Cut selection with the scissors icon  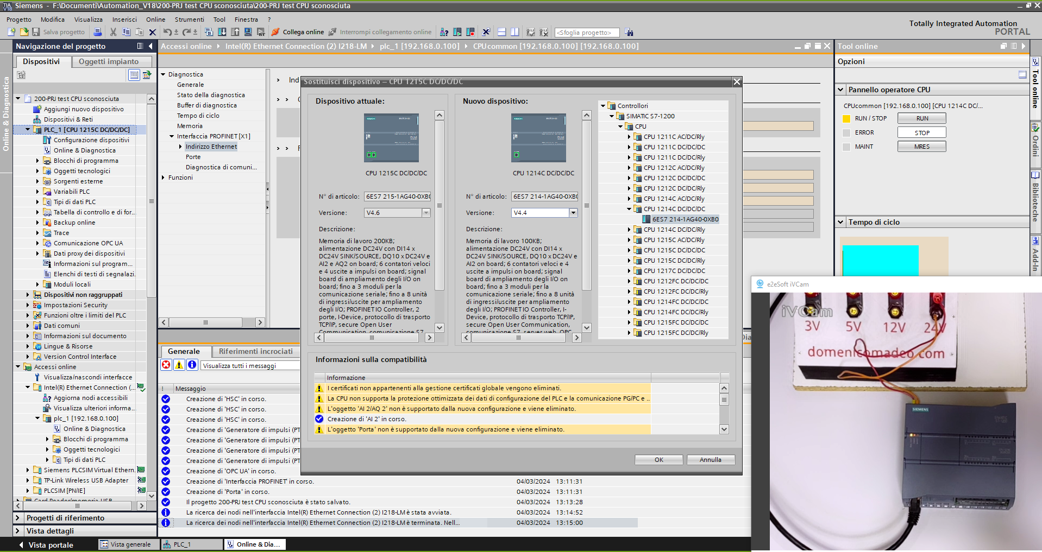click(x=113, y=32)
